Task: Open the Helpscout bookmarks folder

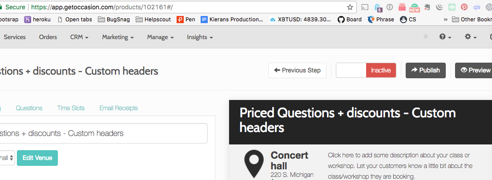Action: coord(153,20)
